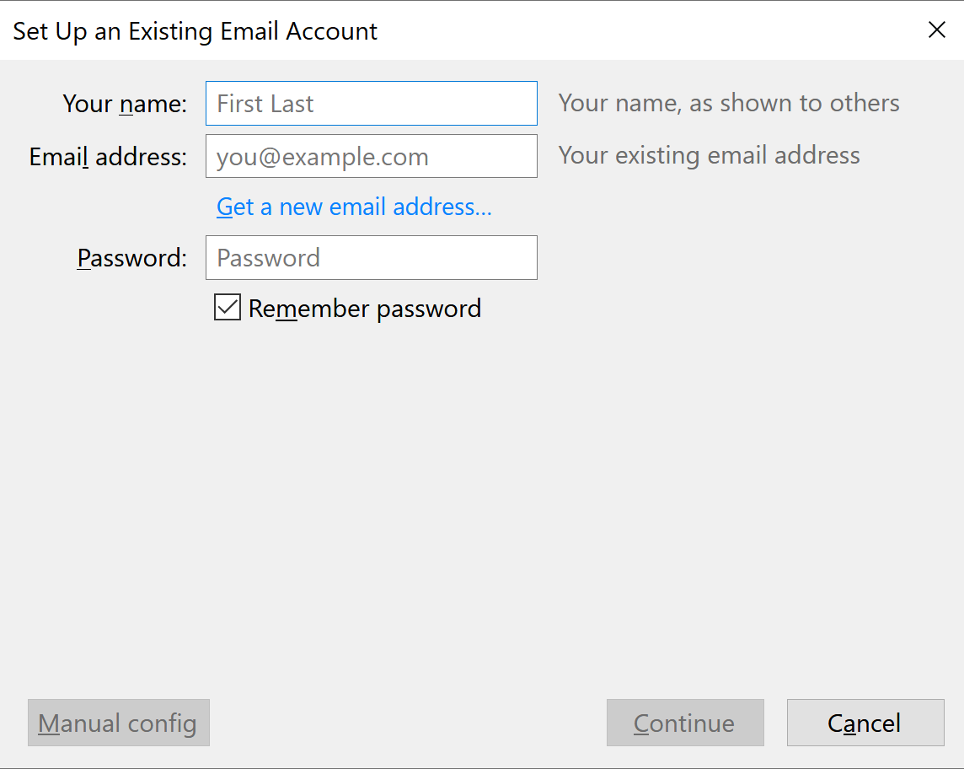Cancel the email account setup

(x=865, y=723)
